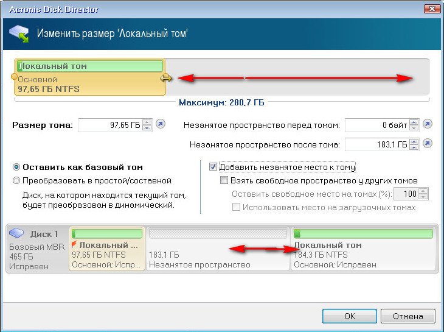The height and width of the screenshot is (332, 444).
Task: Select the 97,65 ГБ NTFS volume on Disk 1
Action: coord(107,249)
